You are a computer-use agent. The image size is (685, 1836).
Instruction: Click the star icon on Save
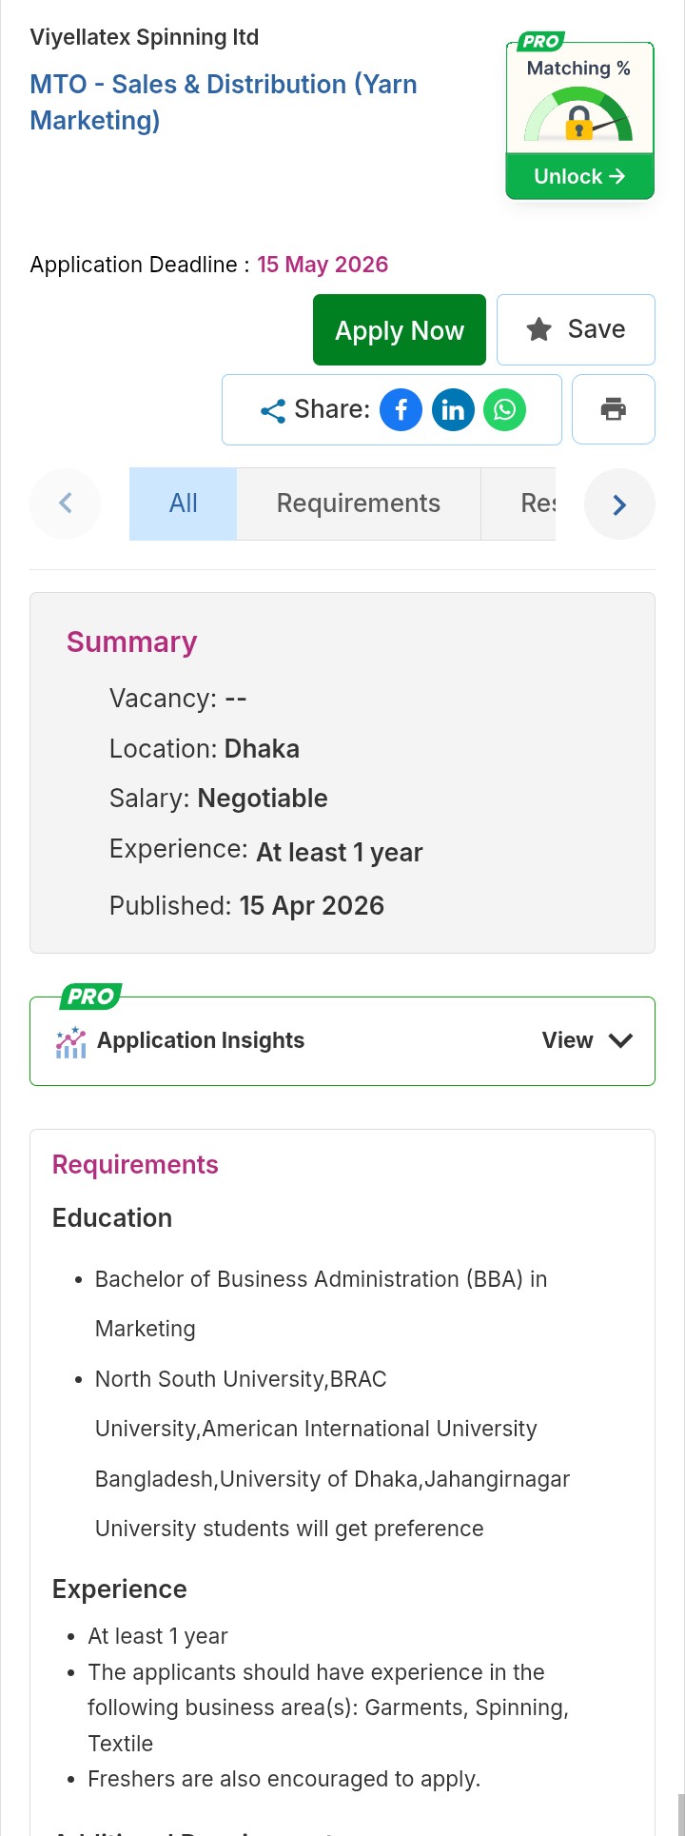click(539, 330)
